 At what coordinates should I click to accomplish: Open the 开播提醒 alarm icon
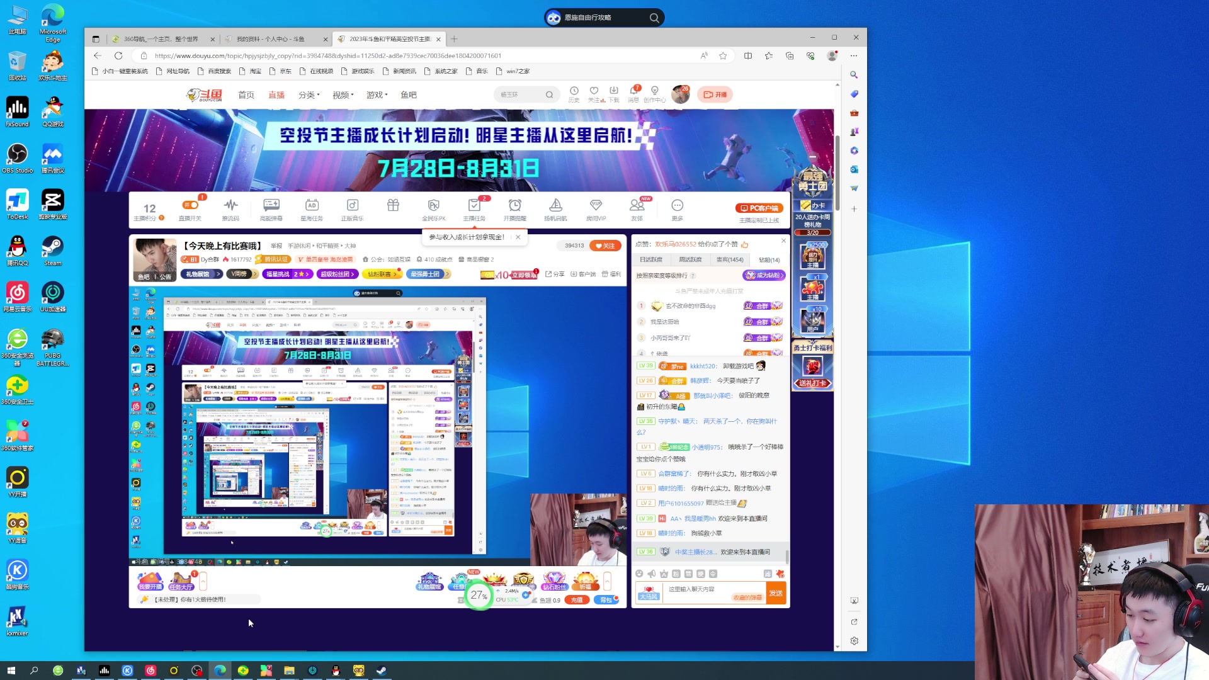[514, 210]
